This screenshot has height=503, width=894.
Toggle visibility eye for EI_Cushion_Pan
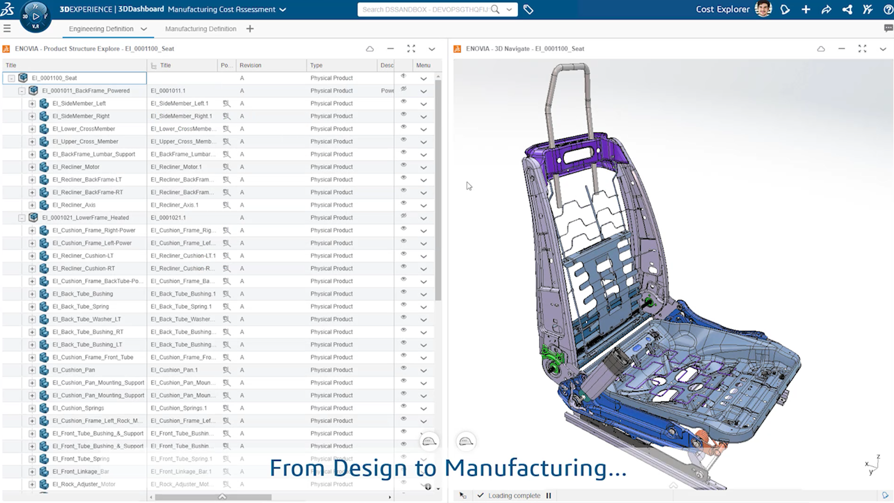point(404,368)
